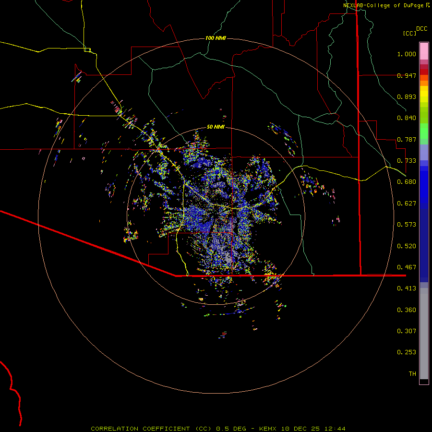The width and height of the screenshot is (432, 432).
Task: Click the 0.893 scale value
Action: [x=407, y=96]
